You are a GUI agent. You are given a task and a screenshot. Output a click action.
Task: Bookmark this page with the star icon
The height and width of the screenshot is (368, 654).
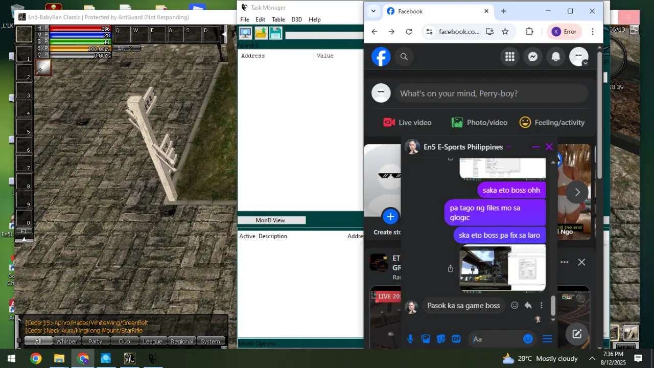point(505,32)
